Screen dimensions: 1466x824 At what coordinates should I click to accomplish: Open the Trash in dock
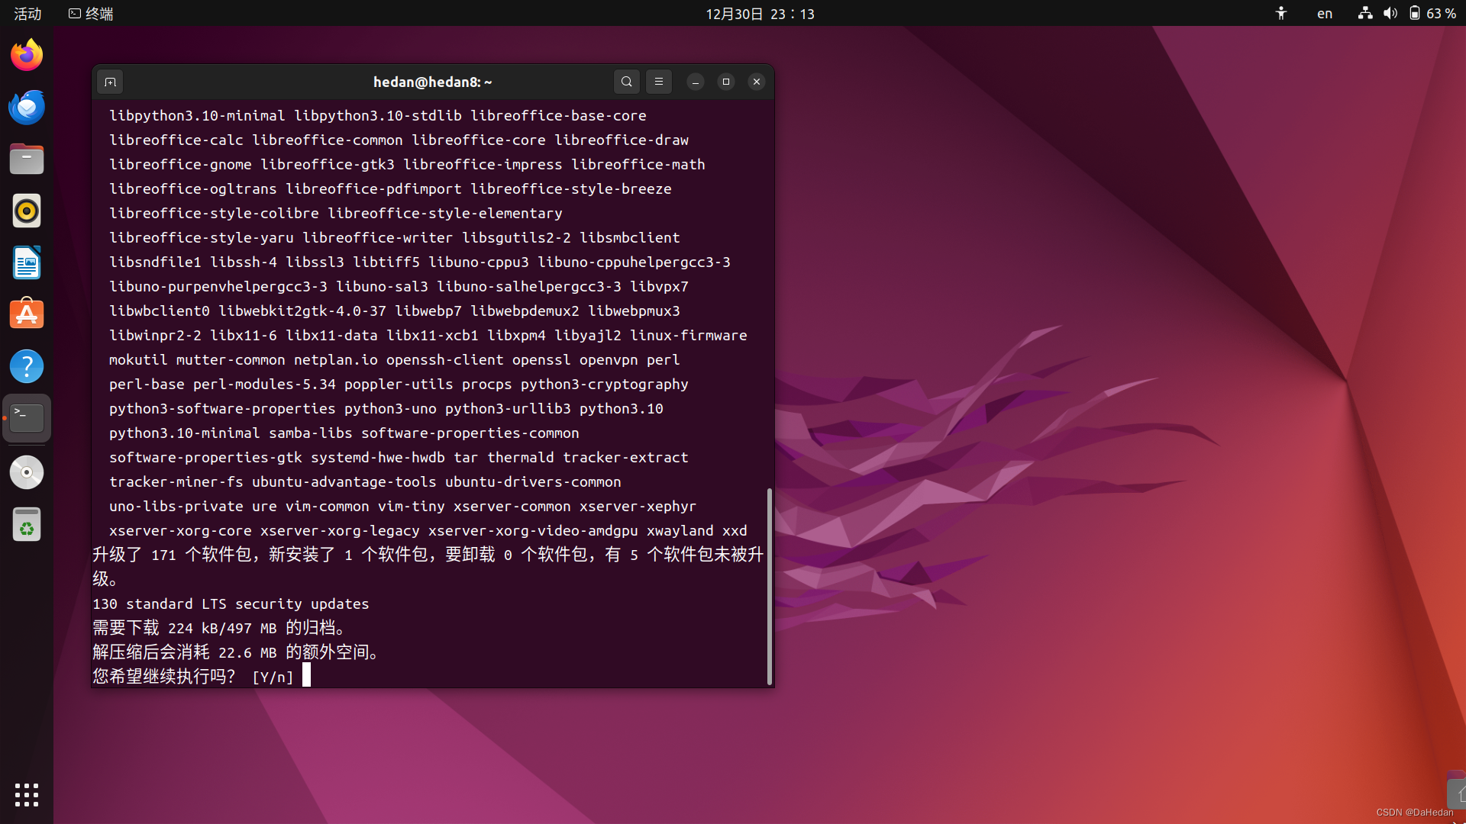[27, 525]
